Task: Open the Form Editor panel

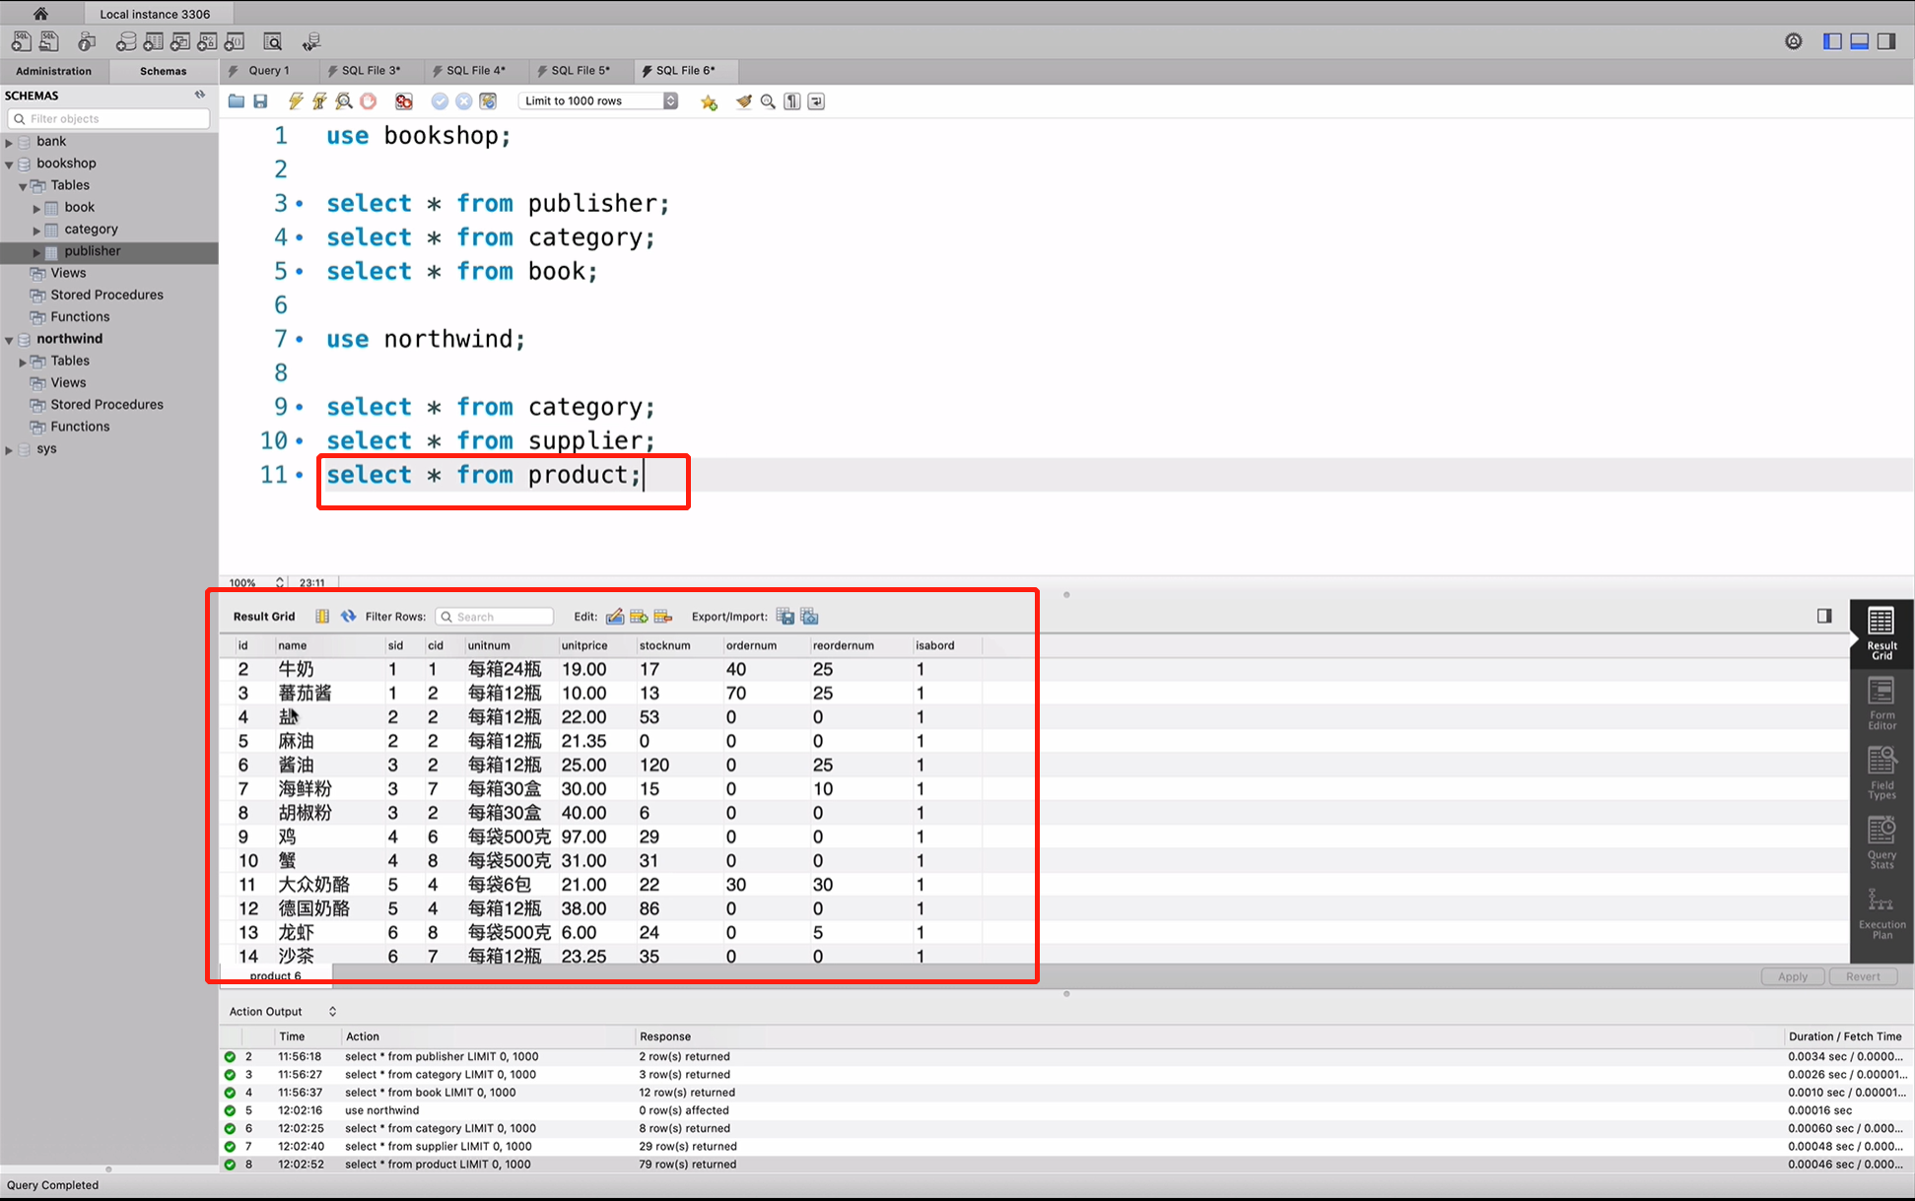Action: click(x=1881, y=703)
